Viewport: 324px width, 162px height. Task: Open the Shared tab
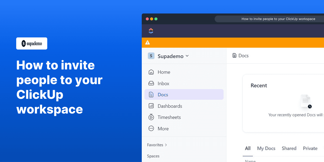pos(289,148)
